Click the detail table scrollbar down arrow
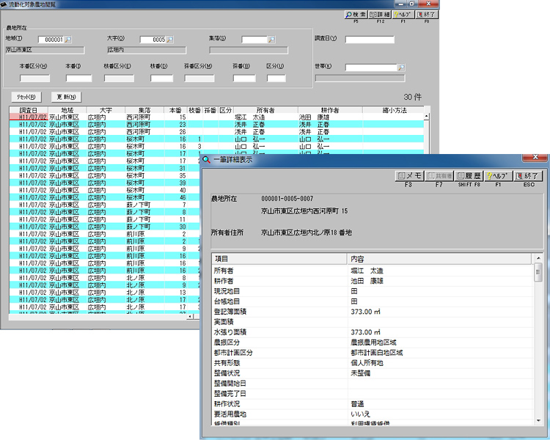Viewport: 550px width, 440px height. 538,420
